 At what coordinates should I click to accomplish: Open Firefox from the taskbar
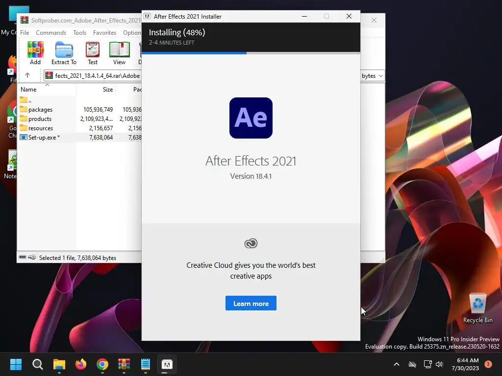coord(81,364)
